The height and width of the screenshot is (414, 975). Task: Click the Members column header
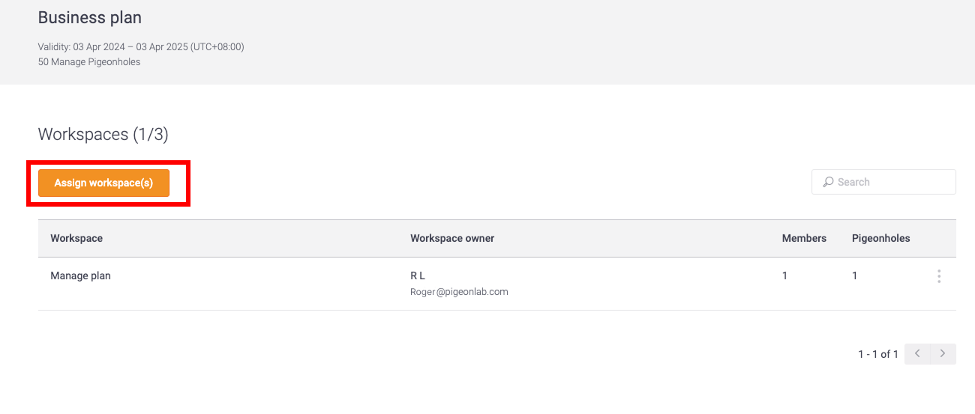(x=804, y=238)
